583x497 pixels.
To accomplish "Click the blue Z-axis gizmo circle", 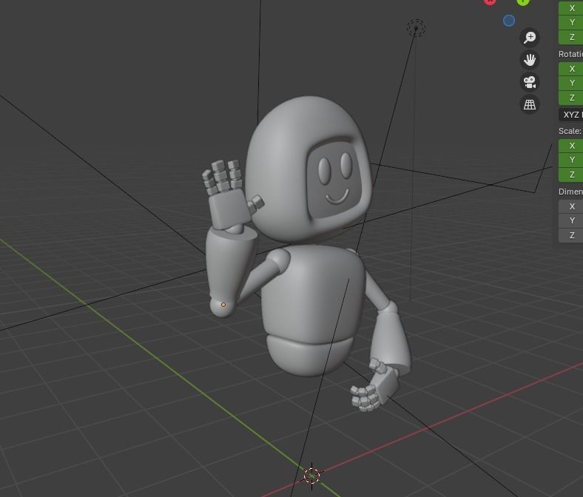I will 509,21.
